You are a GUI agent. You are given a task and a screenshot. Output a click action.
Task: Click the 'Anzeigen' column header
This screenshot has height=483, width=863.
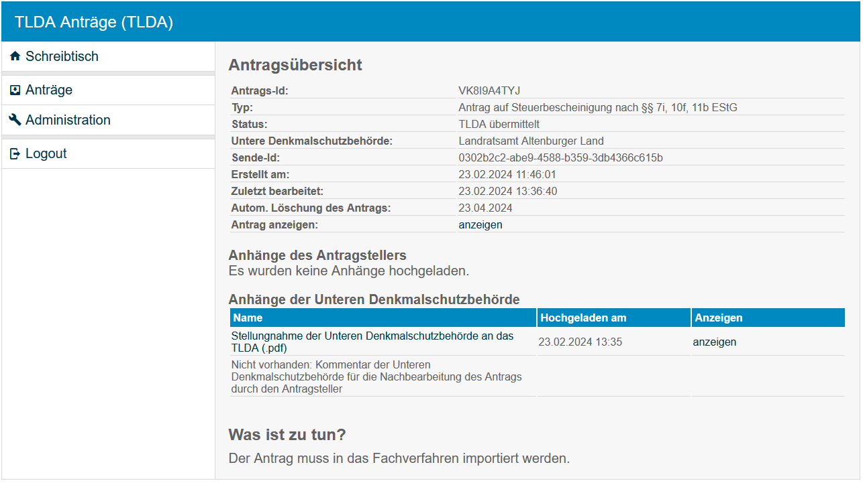point(719,318)
